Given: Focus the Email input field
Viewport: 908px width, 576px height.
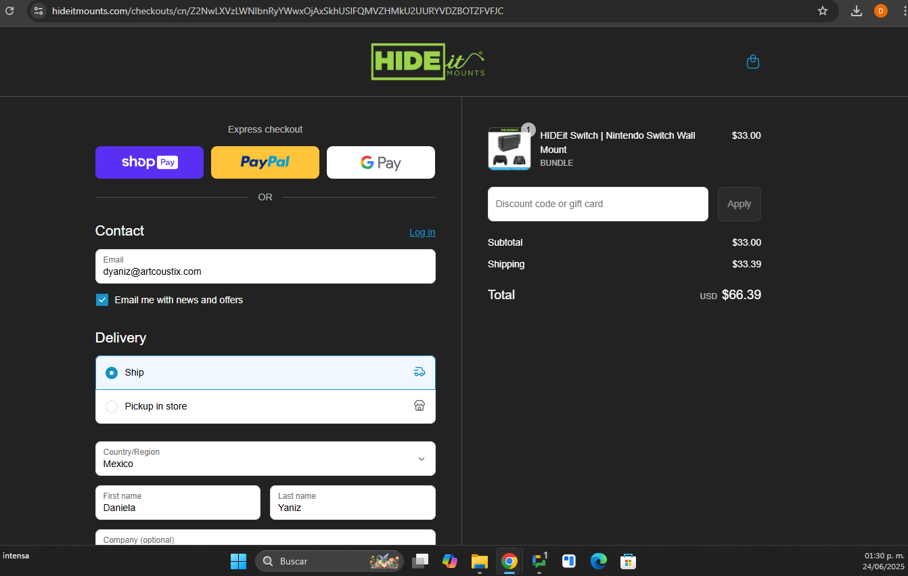Looking at the screenshot, I should pyautogui.click(x=265, y=266).
